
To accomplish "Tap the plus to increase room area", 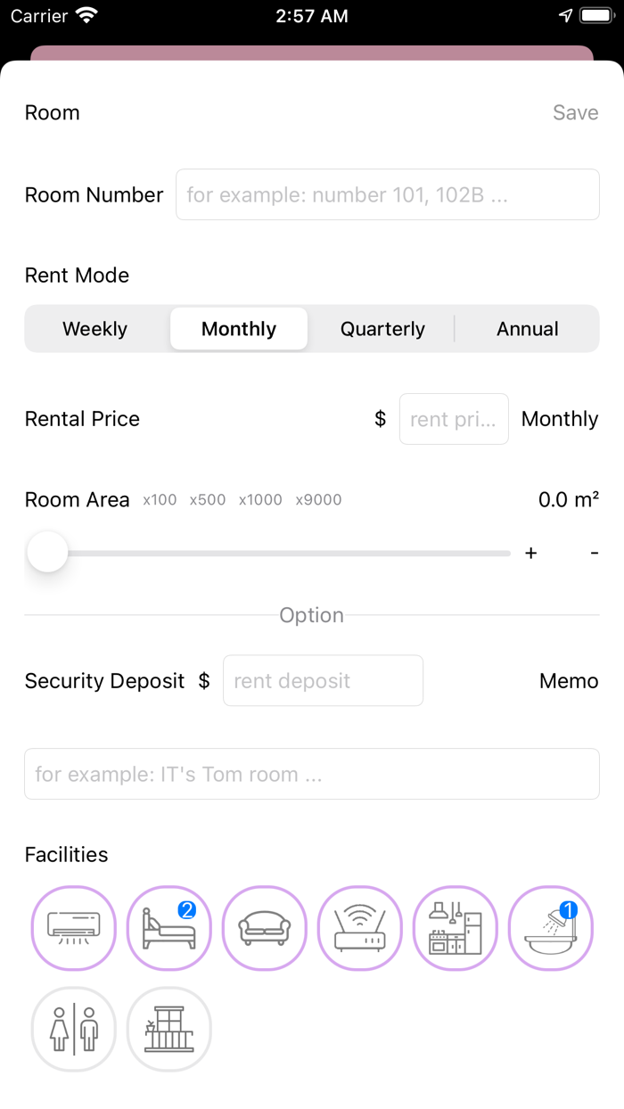I will [x=530, y=553].
